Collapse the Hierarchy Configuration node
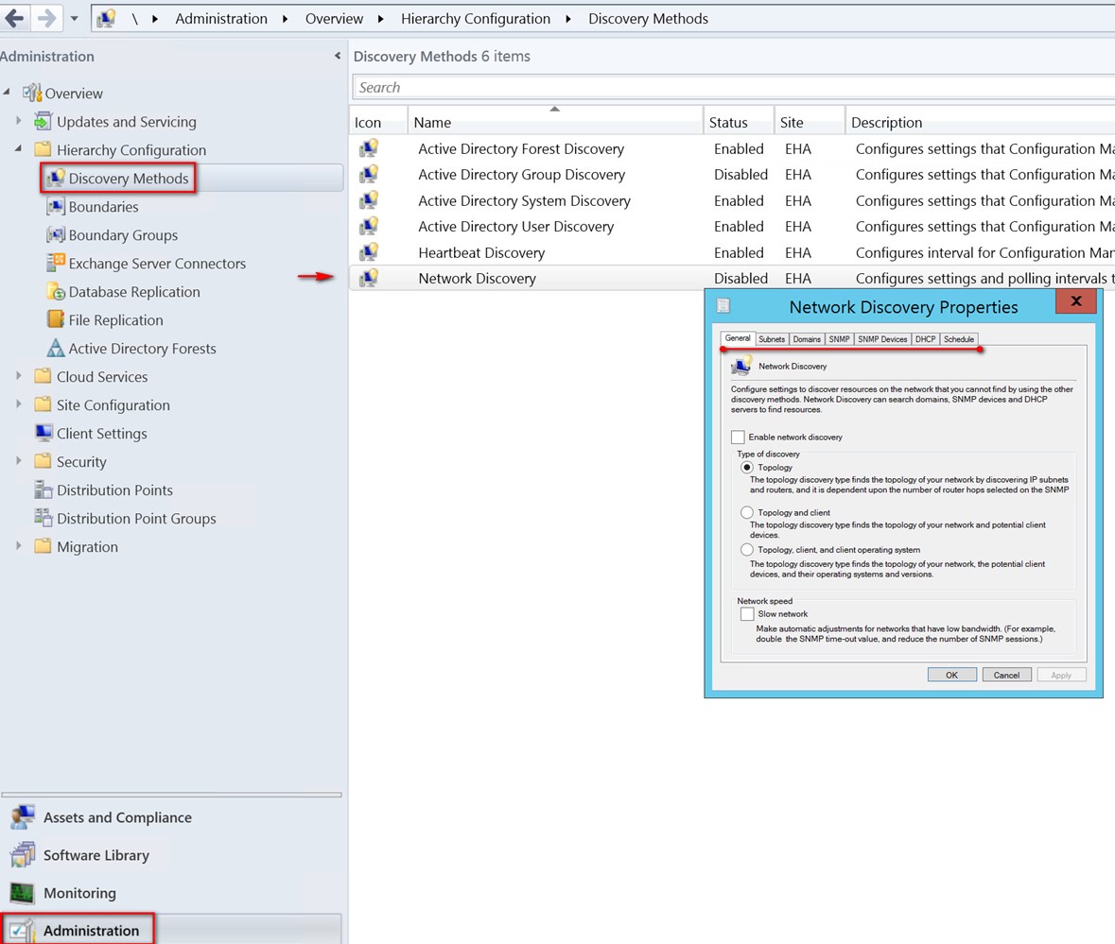Viewport: 1115px width, 944px height. coord(19,148)
